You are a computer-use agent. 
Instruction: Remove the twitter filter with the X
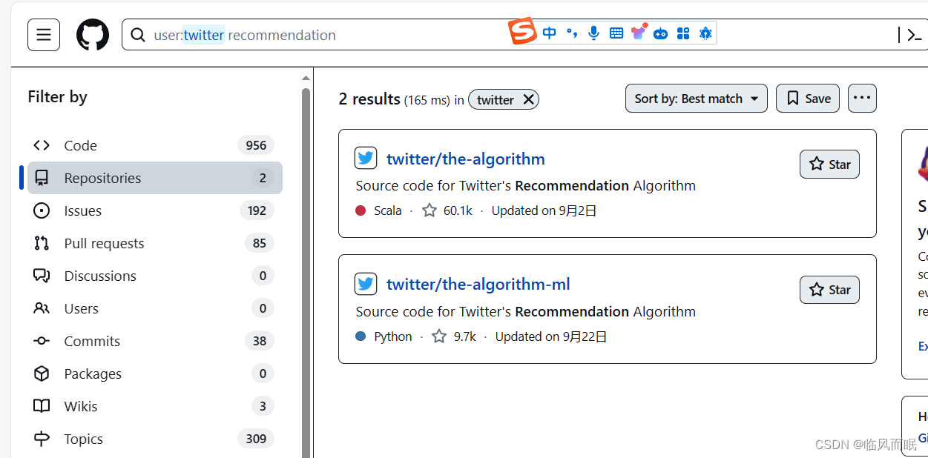pos(528,99)
